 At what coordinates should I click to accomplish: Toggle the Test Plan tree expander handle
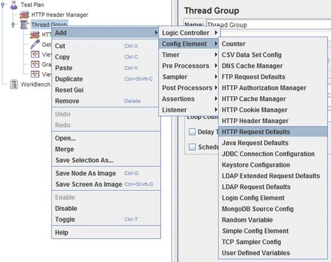[3, 5]
